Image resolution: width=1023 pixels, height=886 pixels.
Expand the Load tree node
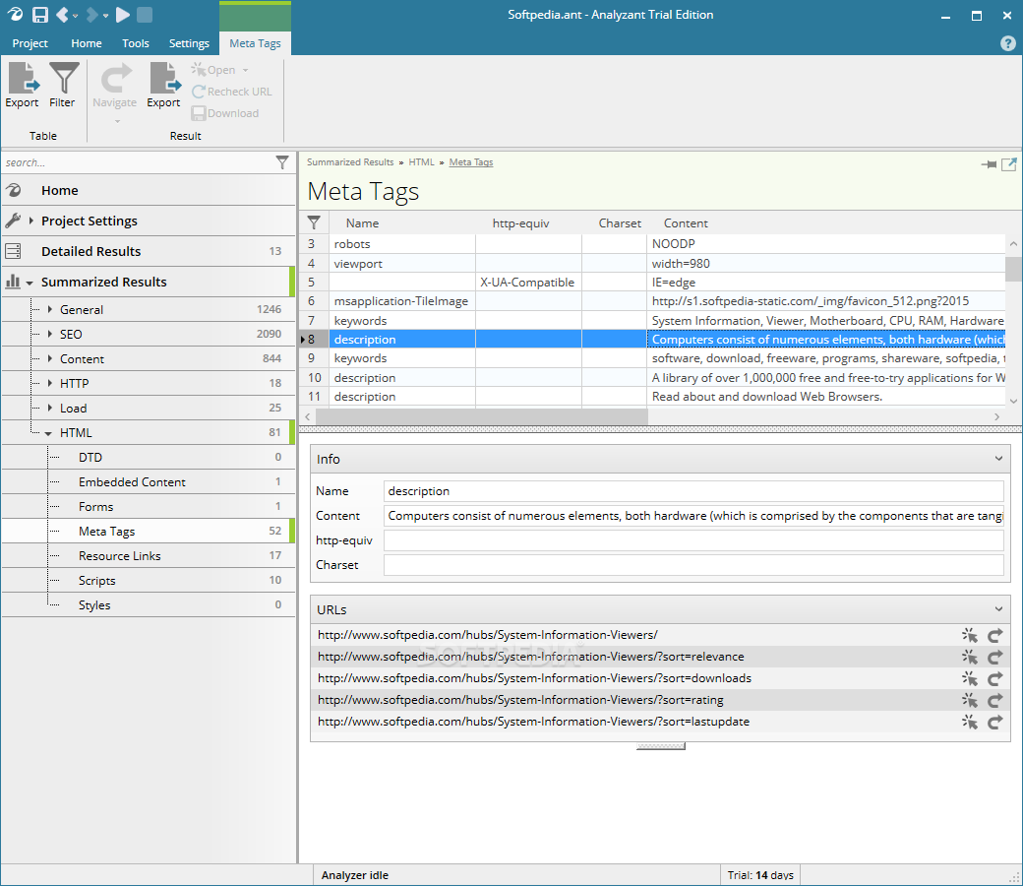[x=50, y=408]
